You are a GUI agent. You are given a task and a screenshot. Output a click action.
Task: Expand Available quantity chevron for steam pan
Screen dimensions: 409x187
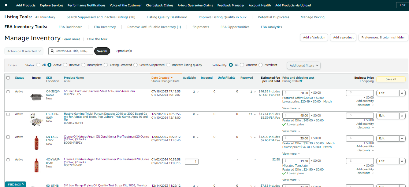pyautogui.click(x=197, y=92)
